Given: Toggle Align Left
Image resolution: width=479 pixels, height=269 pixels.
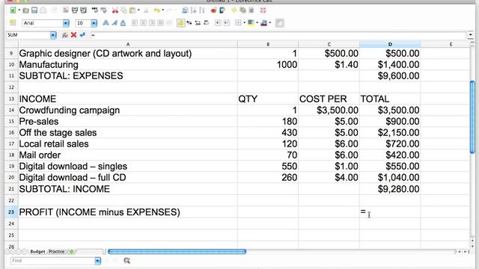Looking at the screenshot, I should (135, 23).
